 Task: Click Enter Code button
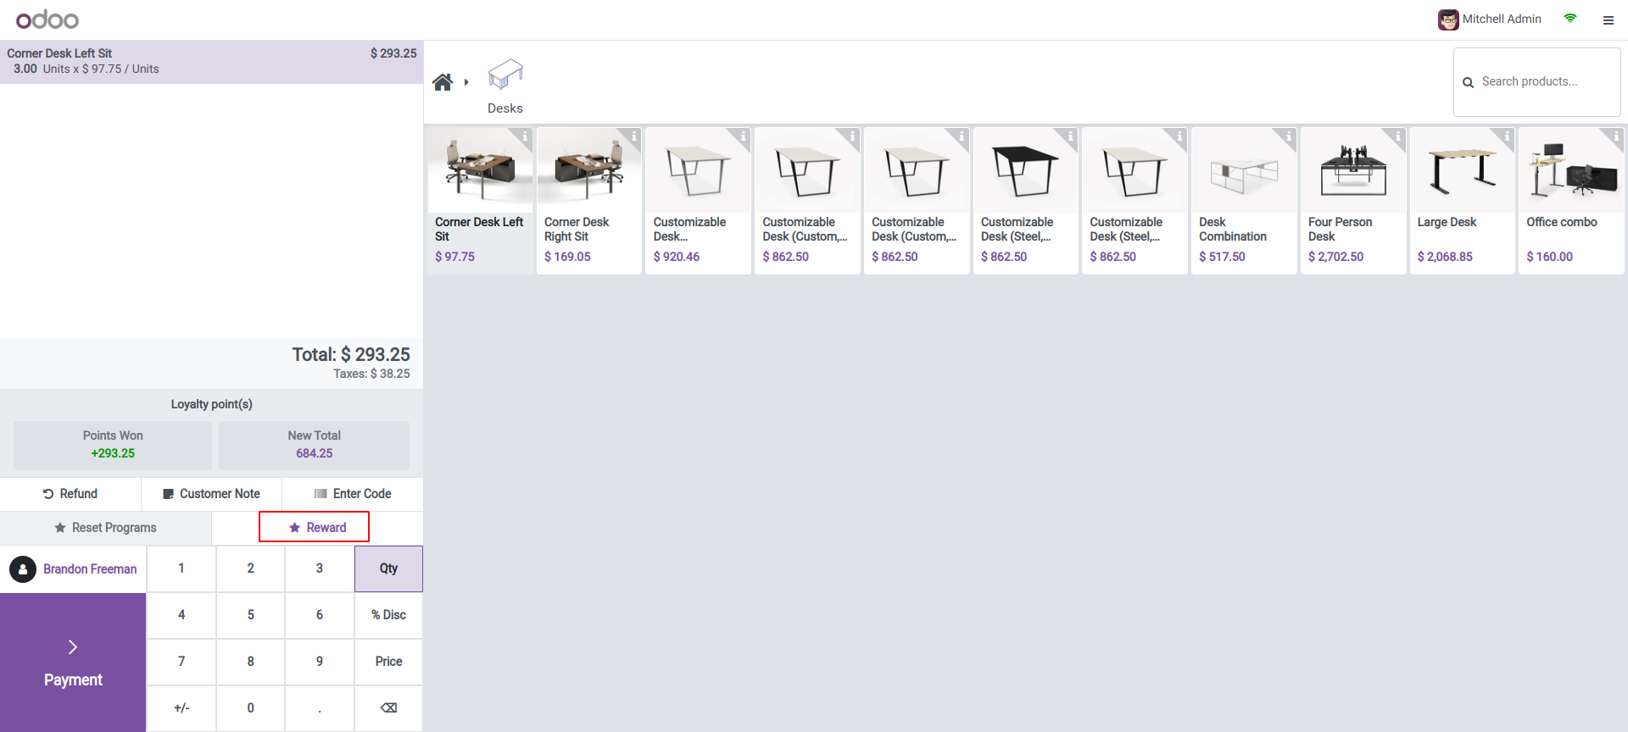(353, 494)
